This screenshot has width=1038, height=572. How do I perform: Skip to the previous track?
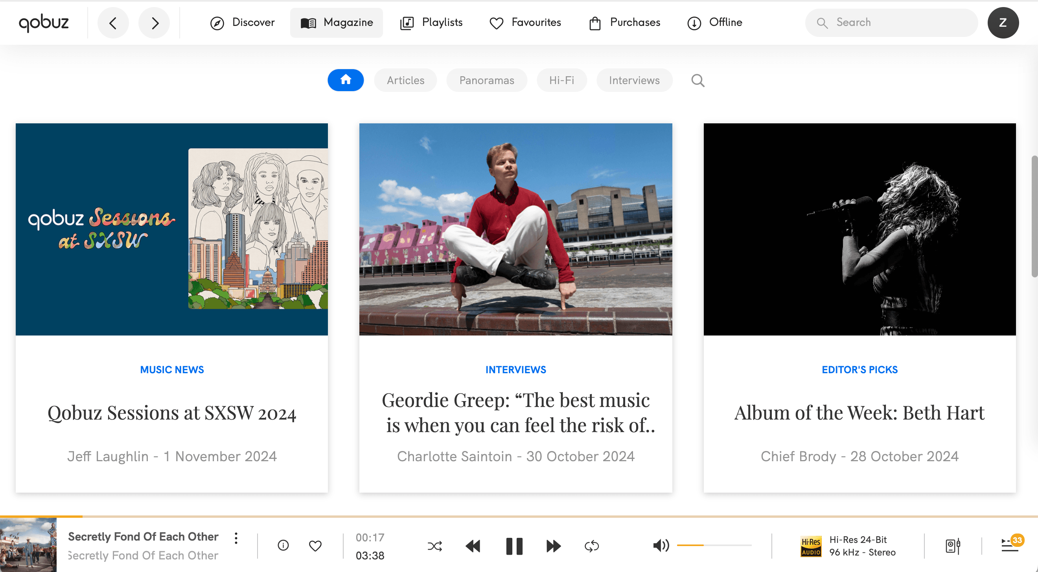click(x=473, y=546)
